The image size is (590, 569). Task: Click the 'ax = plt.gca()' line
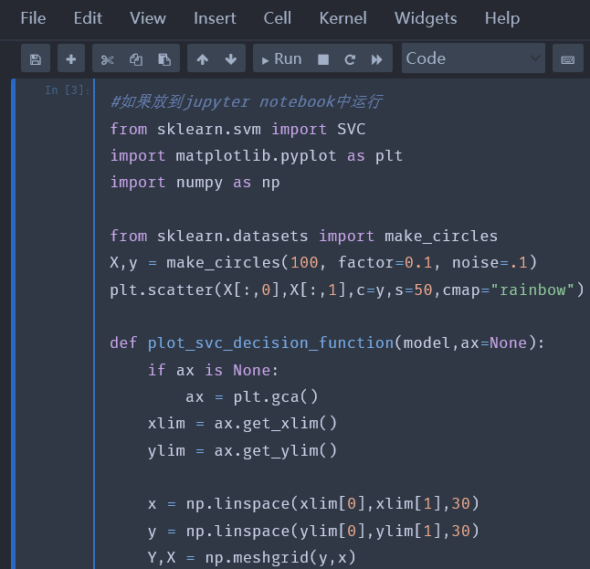pos(252,397)
